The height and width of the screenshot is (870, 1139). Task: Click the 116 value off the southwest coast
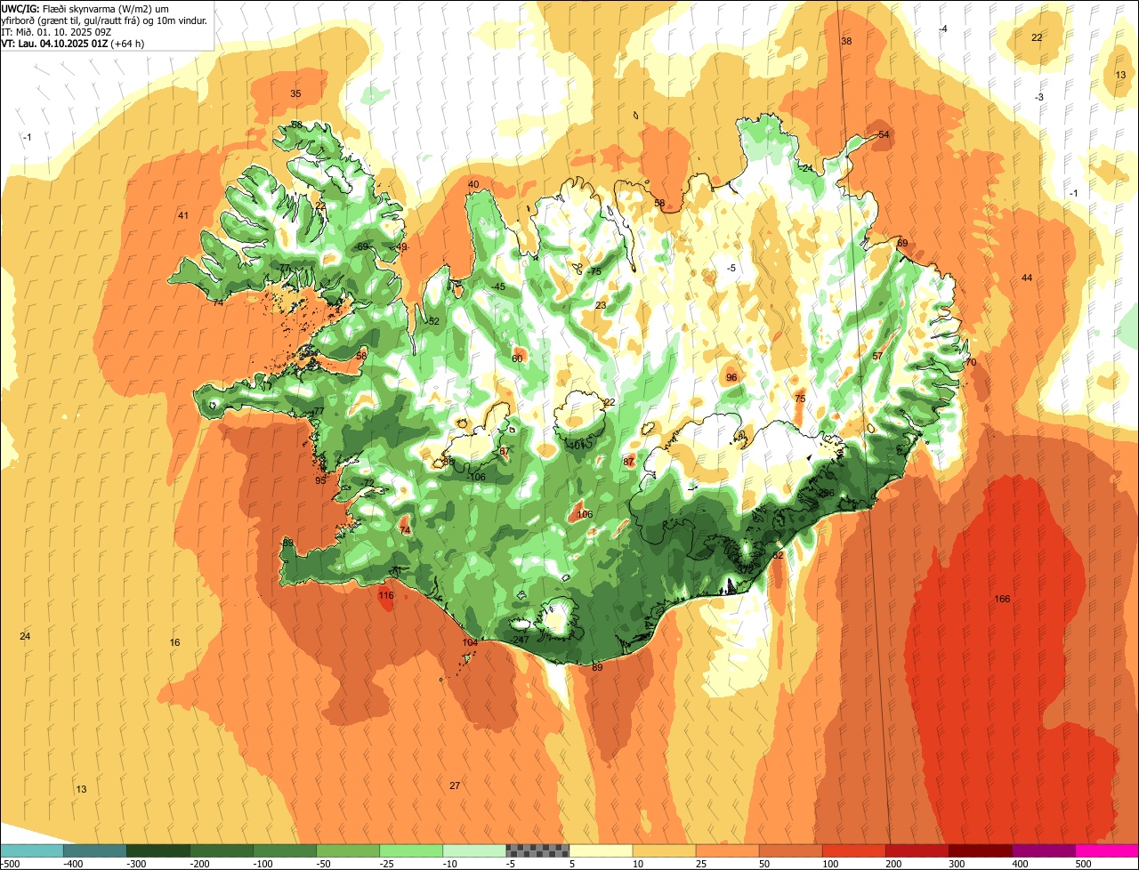(385, 595)
